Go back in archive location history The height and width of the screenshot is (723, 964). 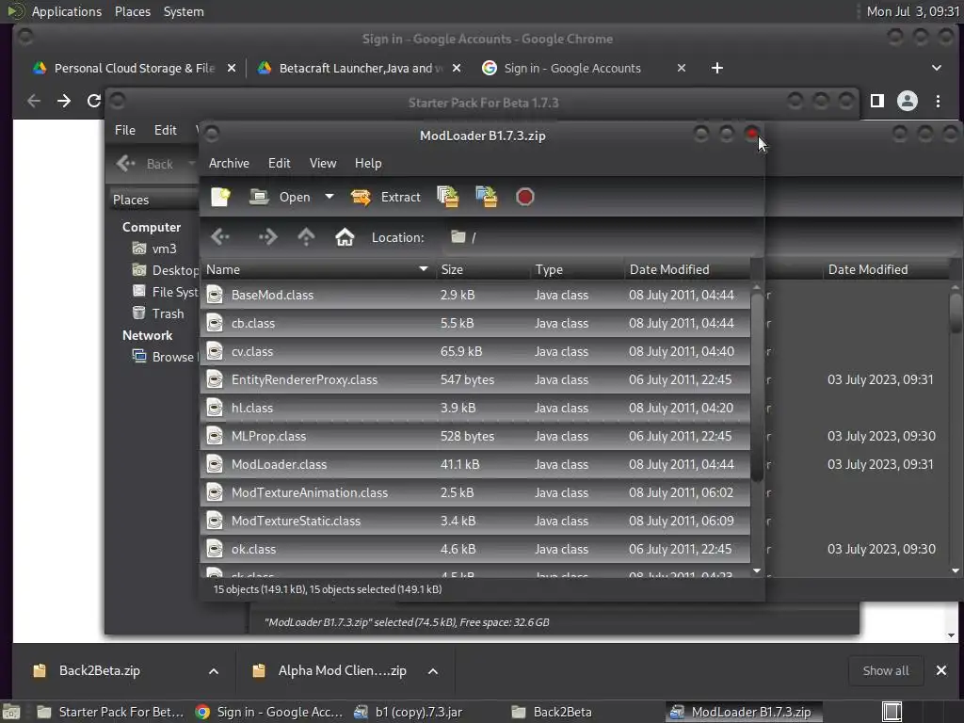point(220,237)
